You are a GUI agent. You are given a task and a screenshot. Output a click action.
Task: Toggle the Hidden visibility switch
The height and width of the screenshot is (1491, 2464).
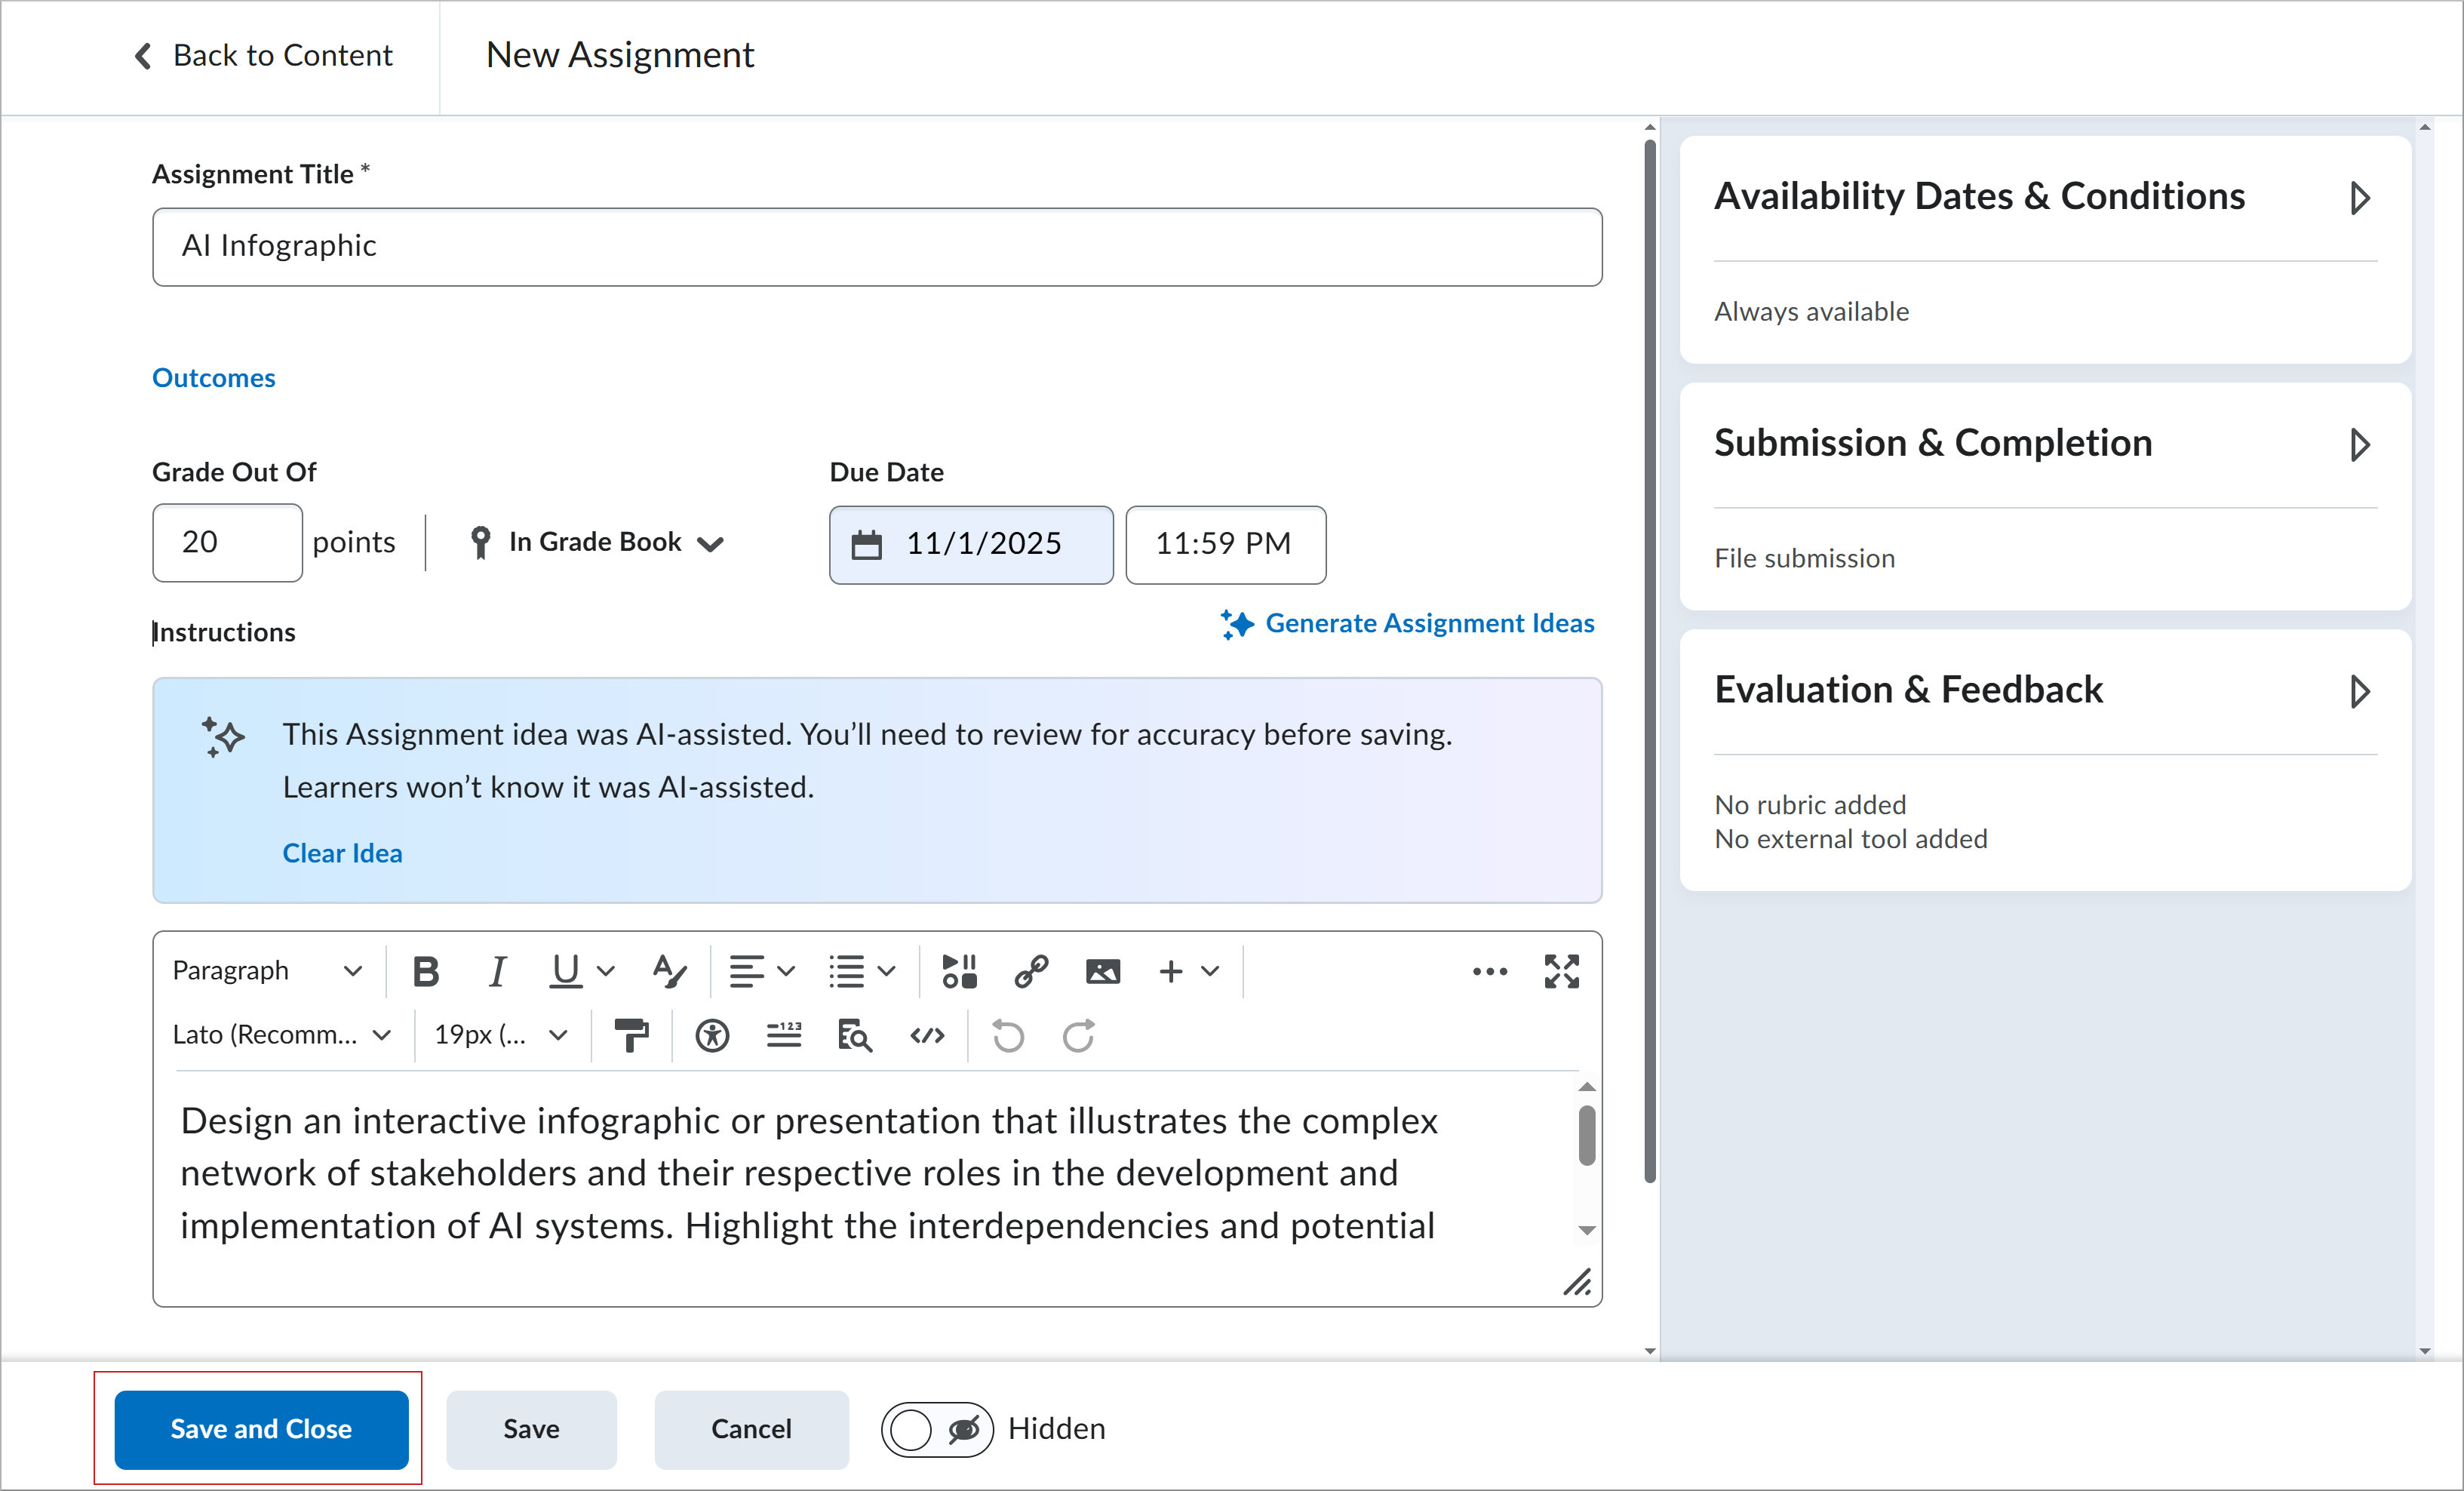936,1429
